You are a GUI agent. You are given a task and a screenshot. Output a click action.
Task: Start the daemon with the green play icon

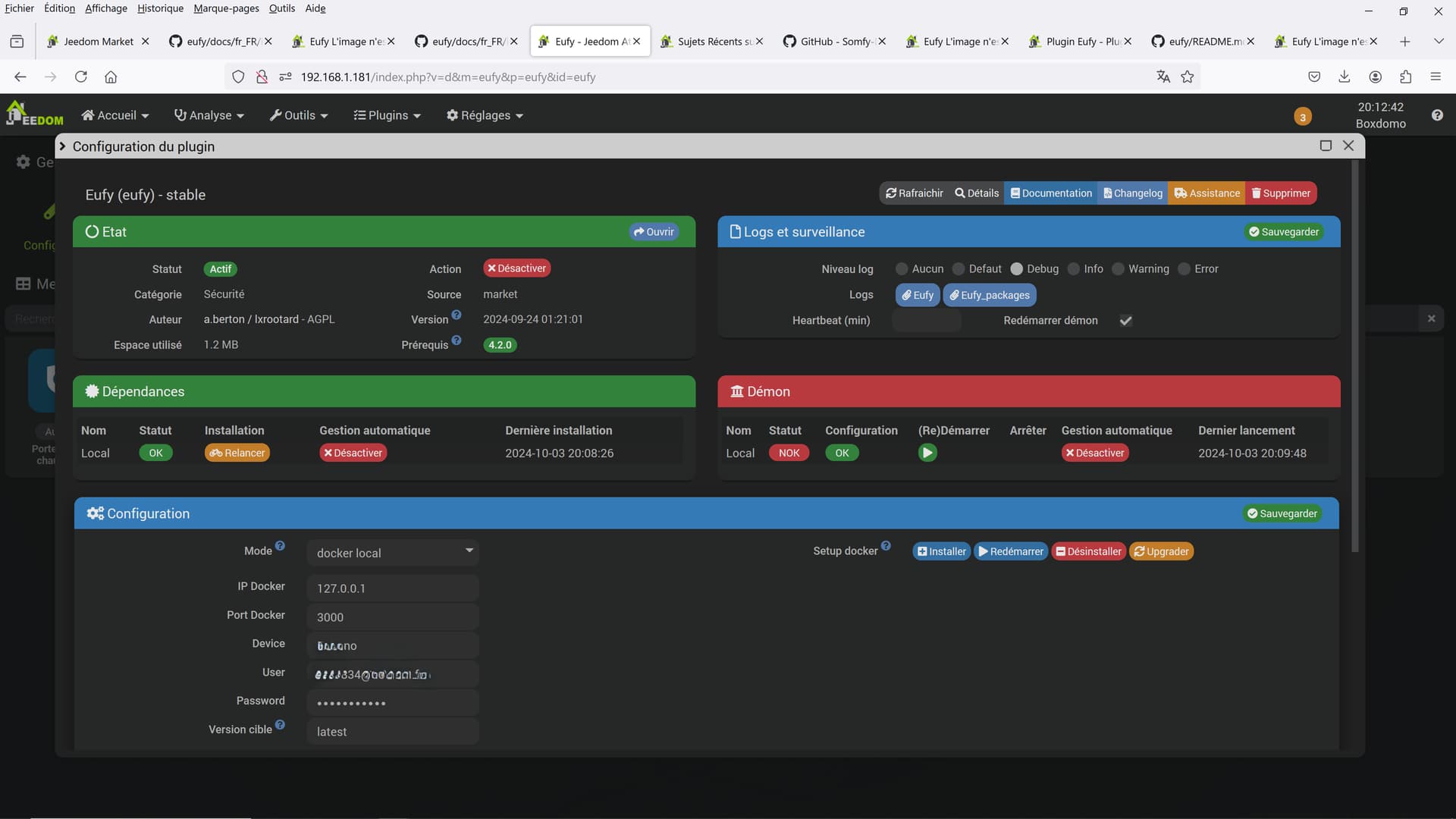pyautogui.click(x=927, y=453)
